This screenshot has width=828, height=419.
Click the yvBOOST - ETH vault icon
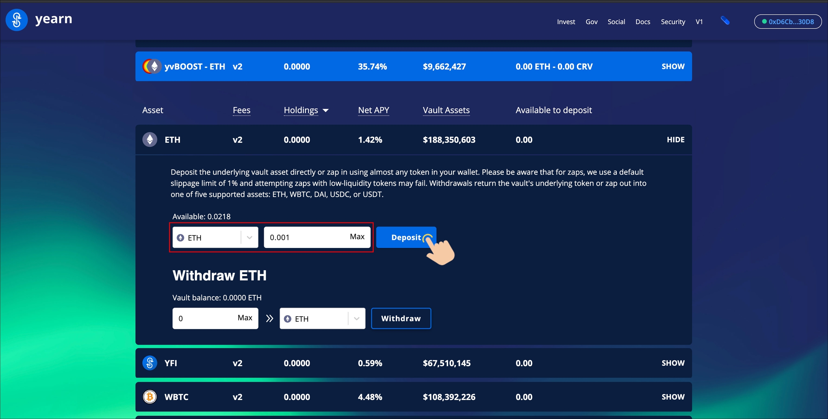coord(152,66)
